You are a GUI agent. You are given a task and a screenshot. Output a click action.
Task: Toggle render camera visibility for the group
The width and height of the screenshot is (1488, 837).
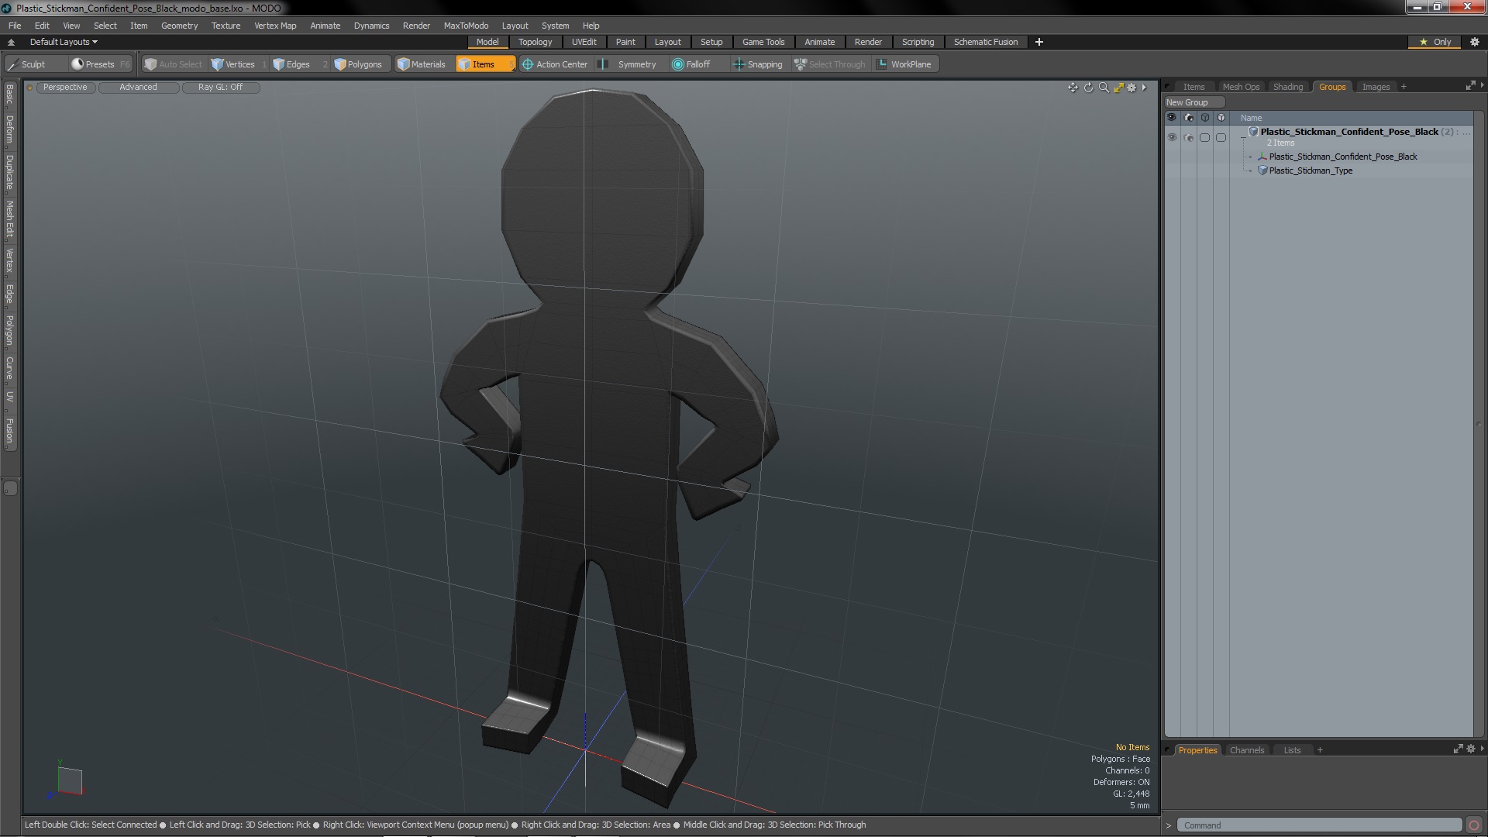click(1189, 137)
